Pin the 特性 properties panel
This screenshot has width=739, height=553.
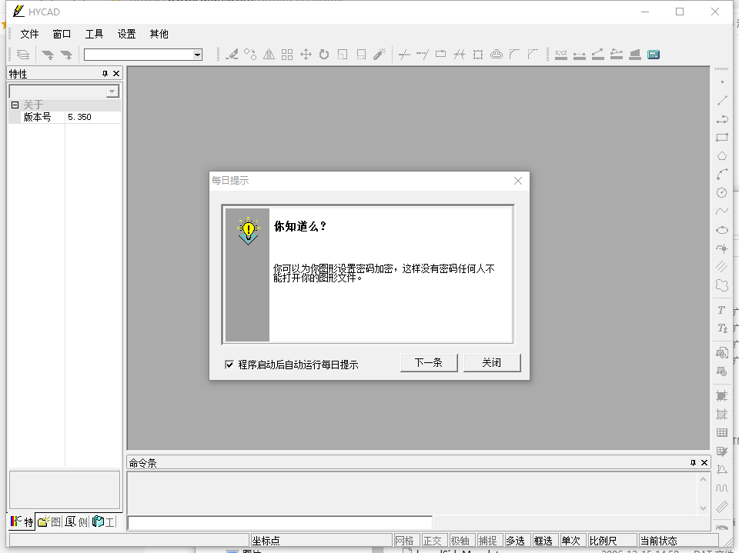[105, 74]
